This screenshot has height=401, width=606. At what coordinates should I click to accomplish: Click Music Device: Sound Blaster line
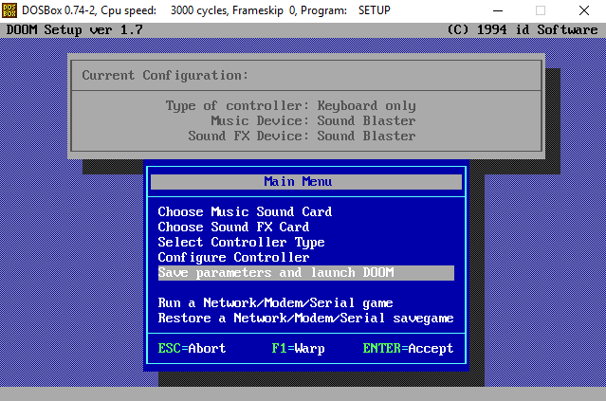(x=313, y=120)
